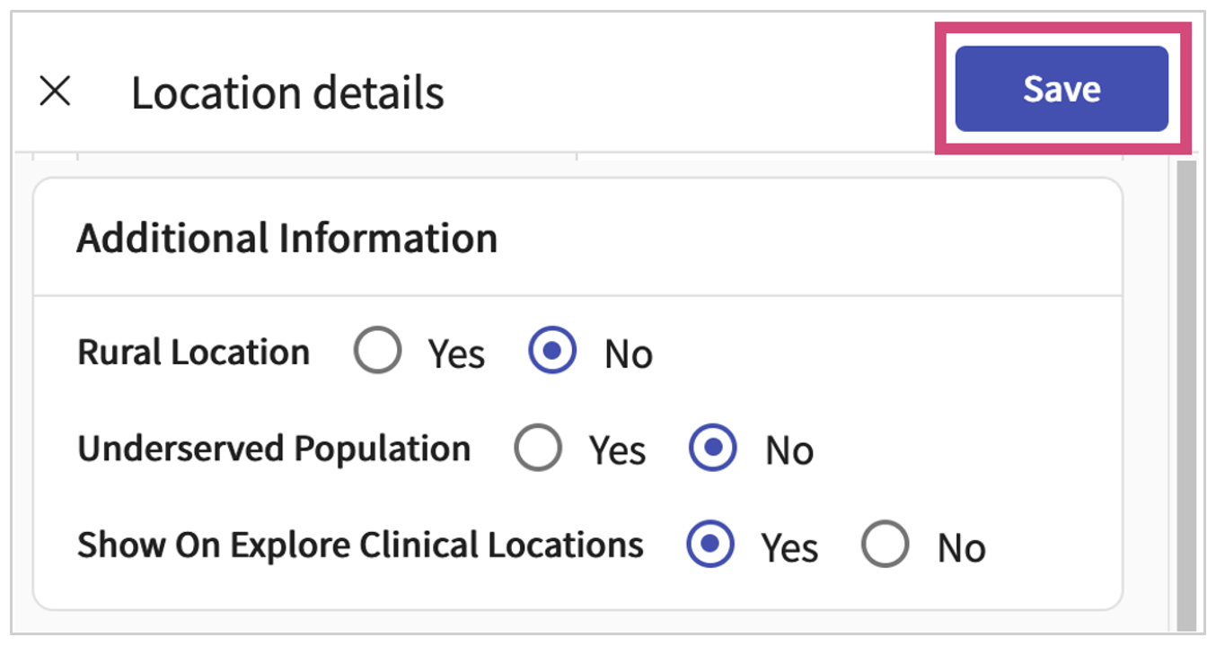Click No text for Show On Explore Clinical Locations
Image resolution: width=1216 pixels, height=646 pixels.
[962, 547]
